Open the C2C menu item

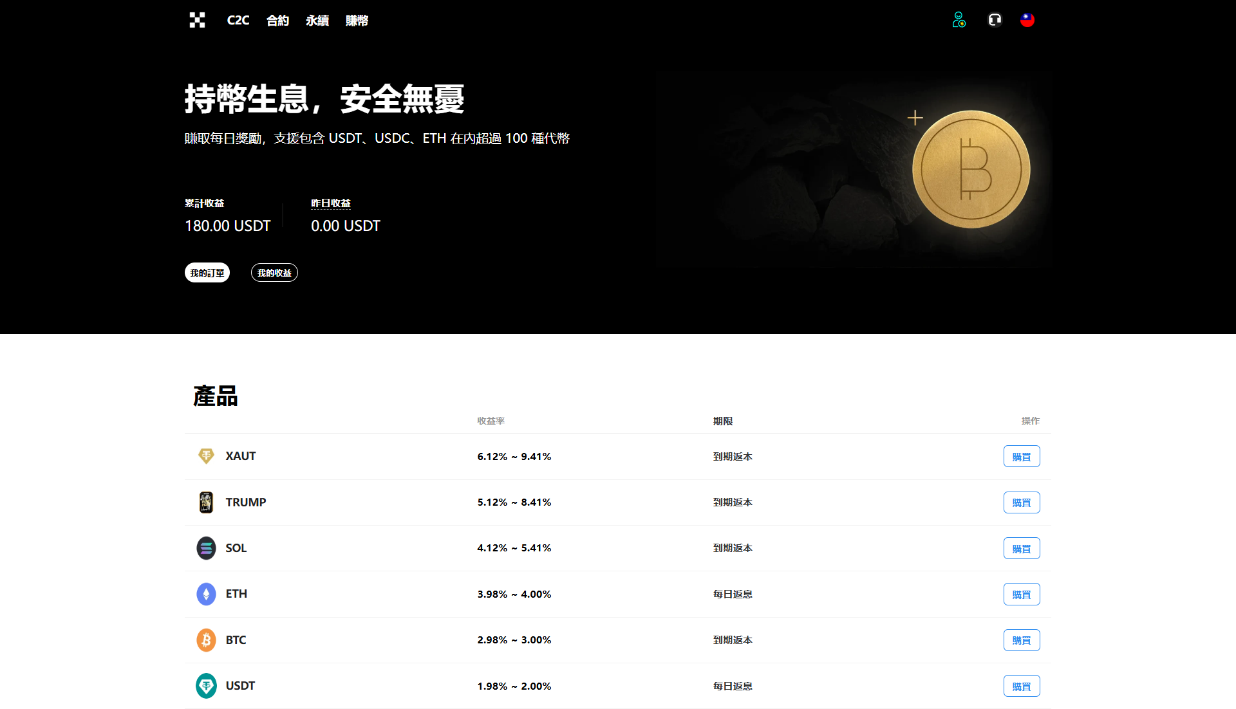[238, 21]
